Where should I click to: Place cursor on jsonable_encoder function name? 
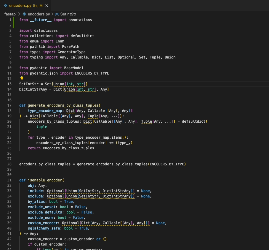click(x=46, y=180)
